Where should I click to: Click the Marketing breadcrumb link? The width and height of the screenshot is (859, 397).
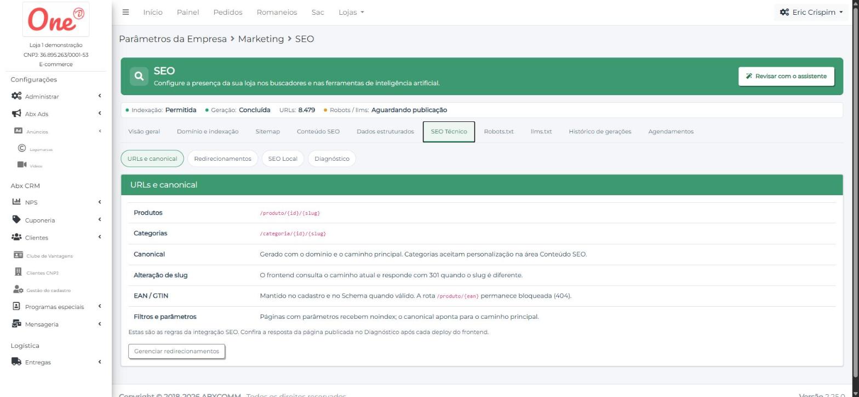pyautogui.click(x=261, y=39)
